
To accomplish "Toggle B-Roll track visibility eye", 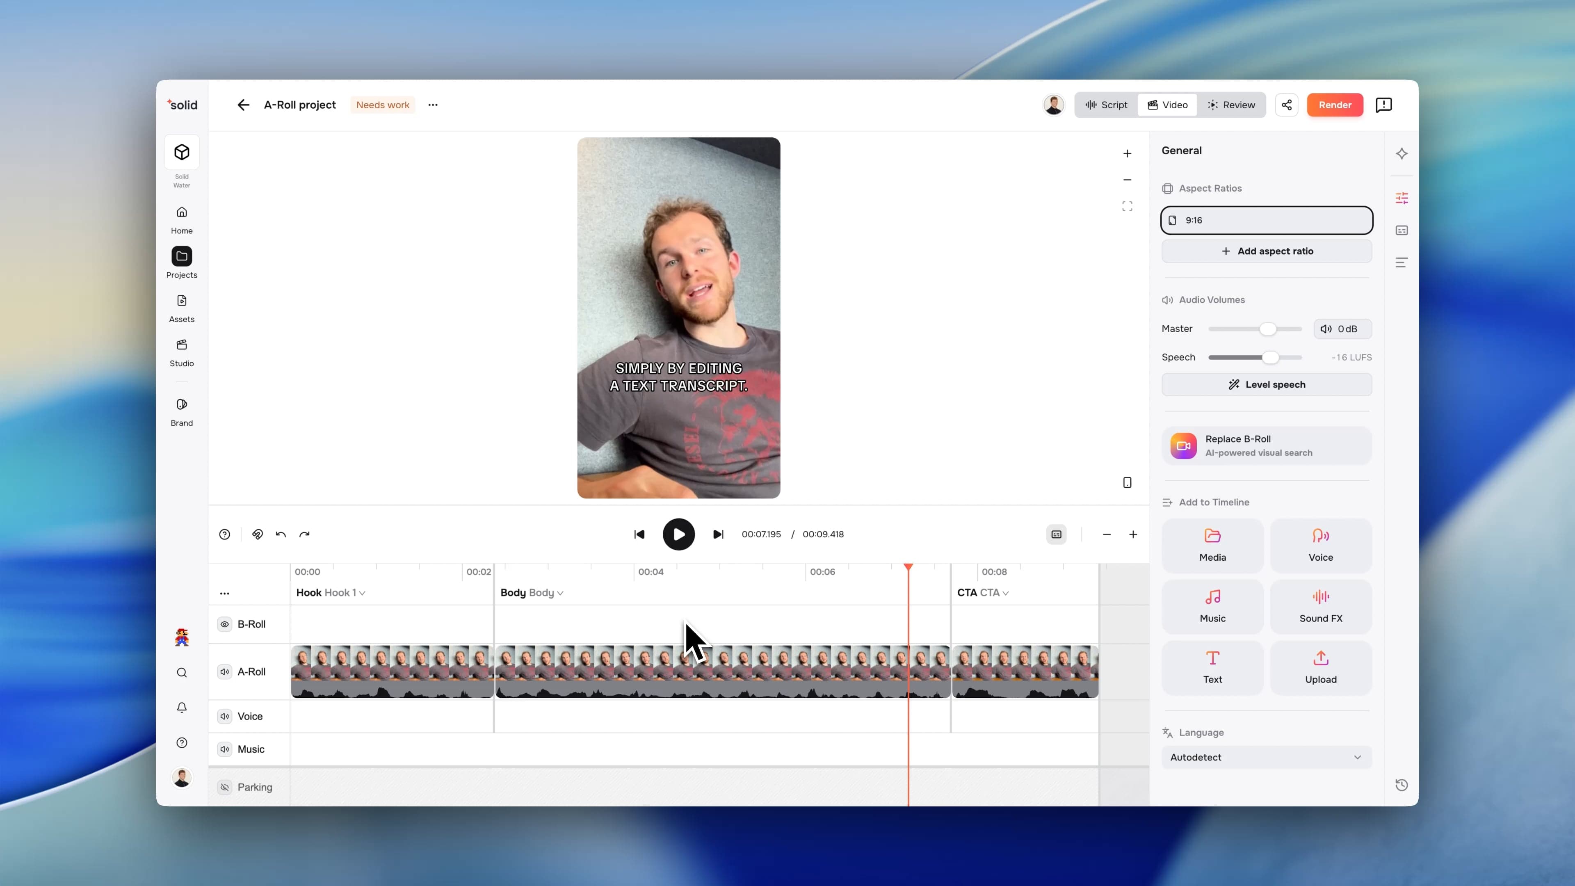I will pyautogui.click(x=224, y=624).
